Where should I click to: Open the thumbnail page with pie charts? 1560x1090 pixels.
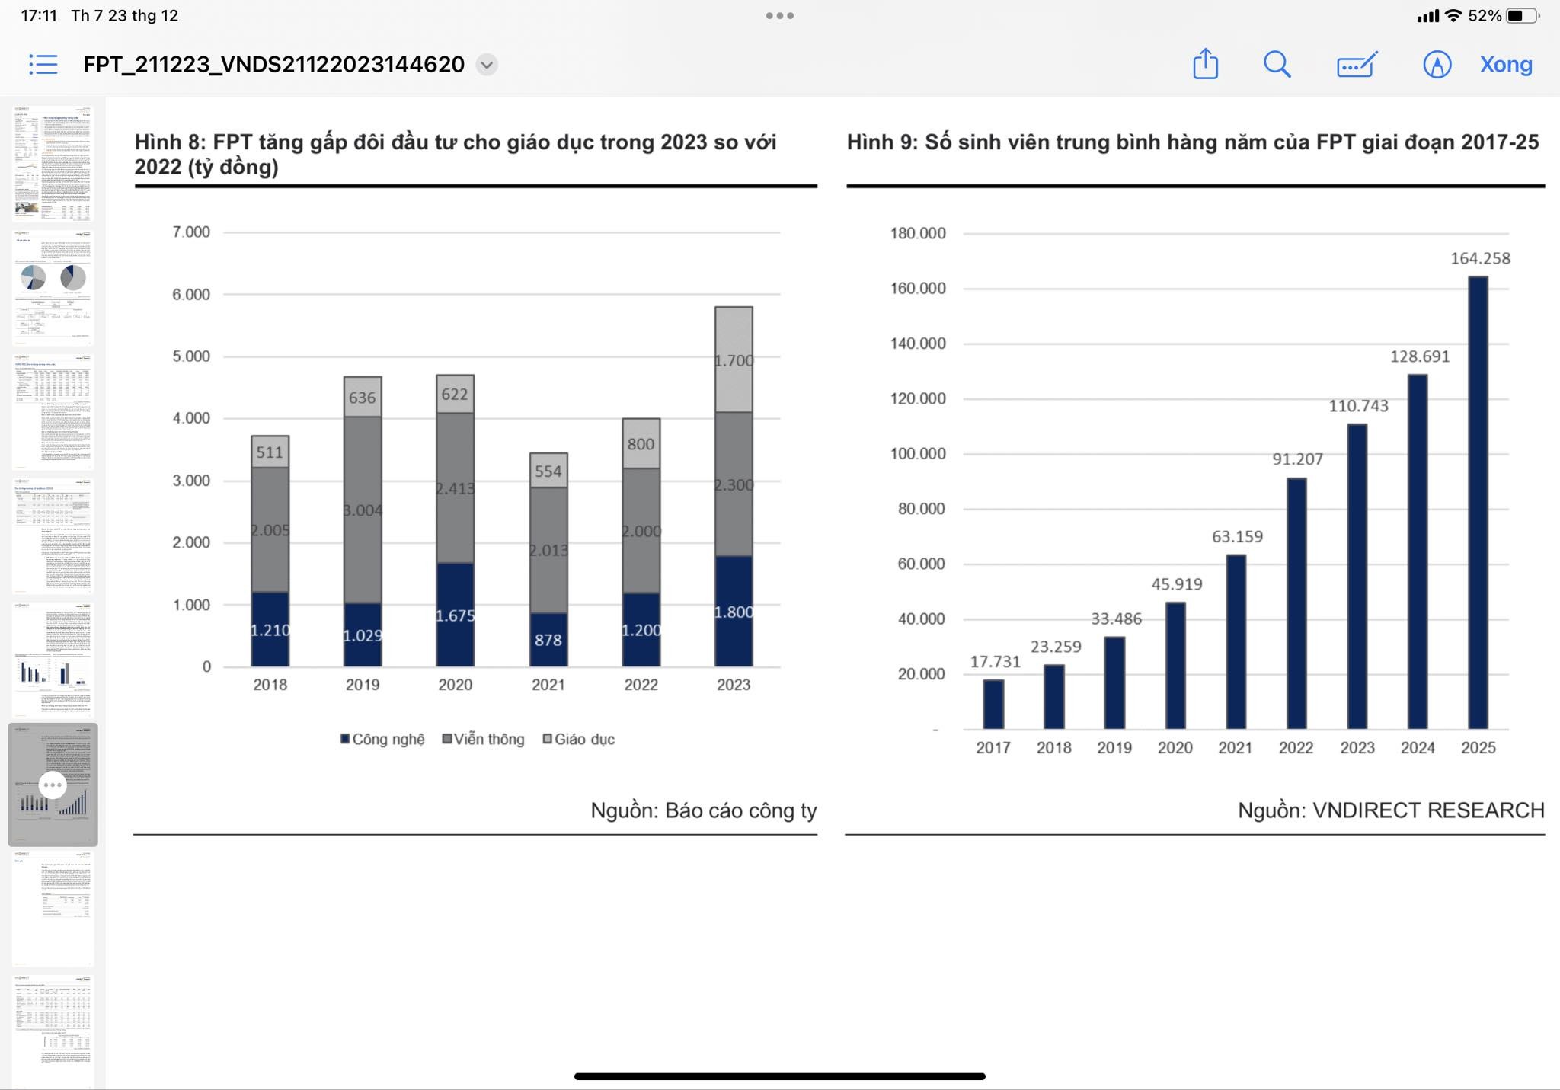pyautogui.click(x=53, y=286)
